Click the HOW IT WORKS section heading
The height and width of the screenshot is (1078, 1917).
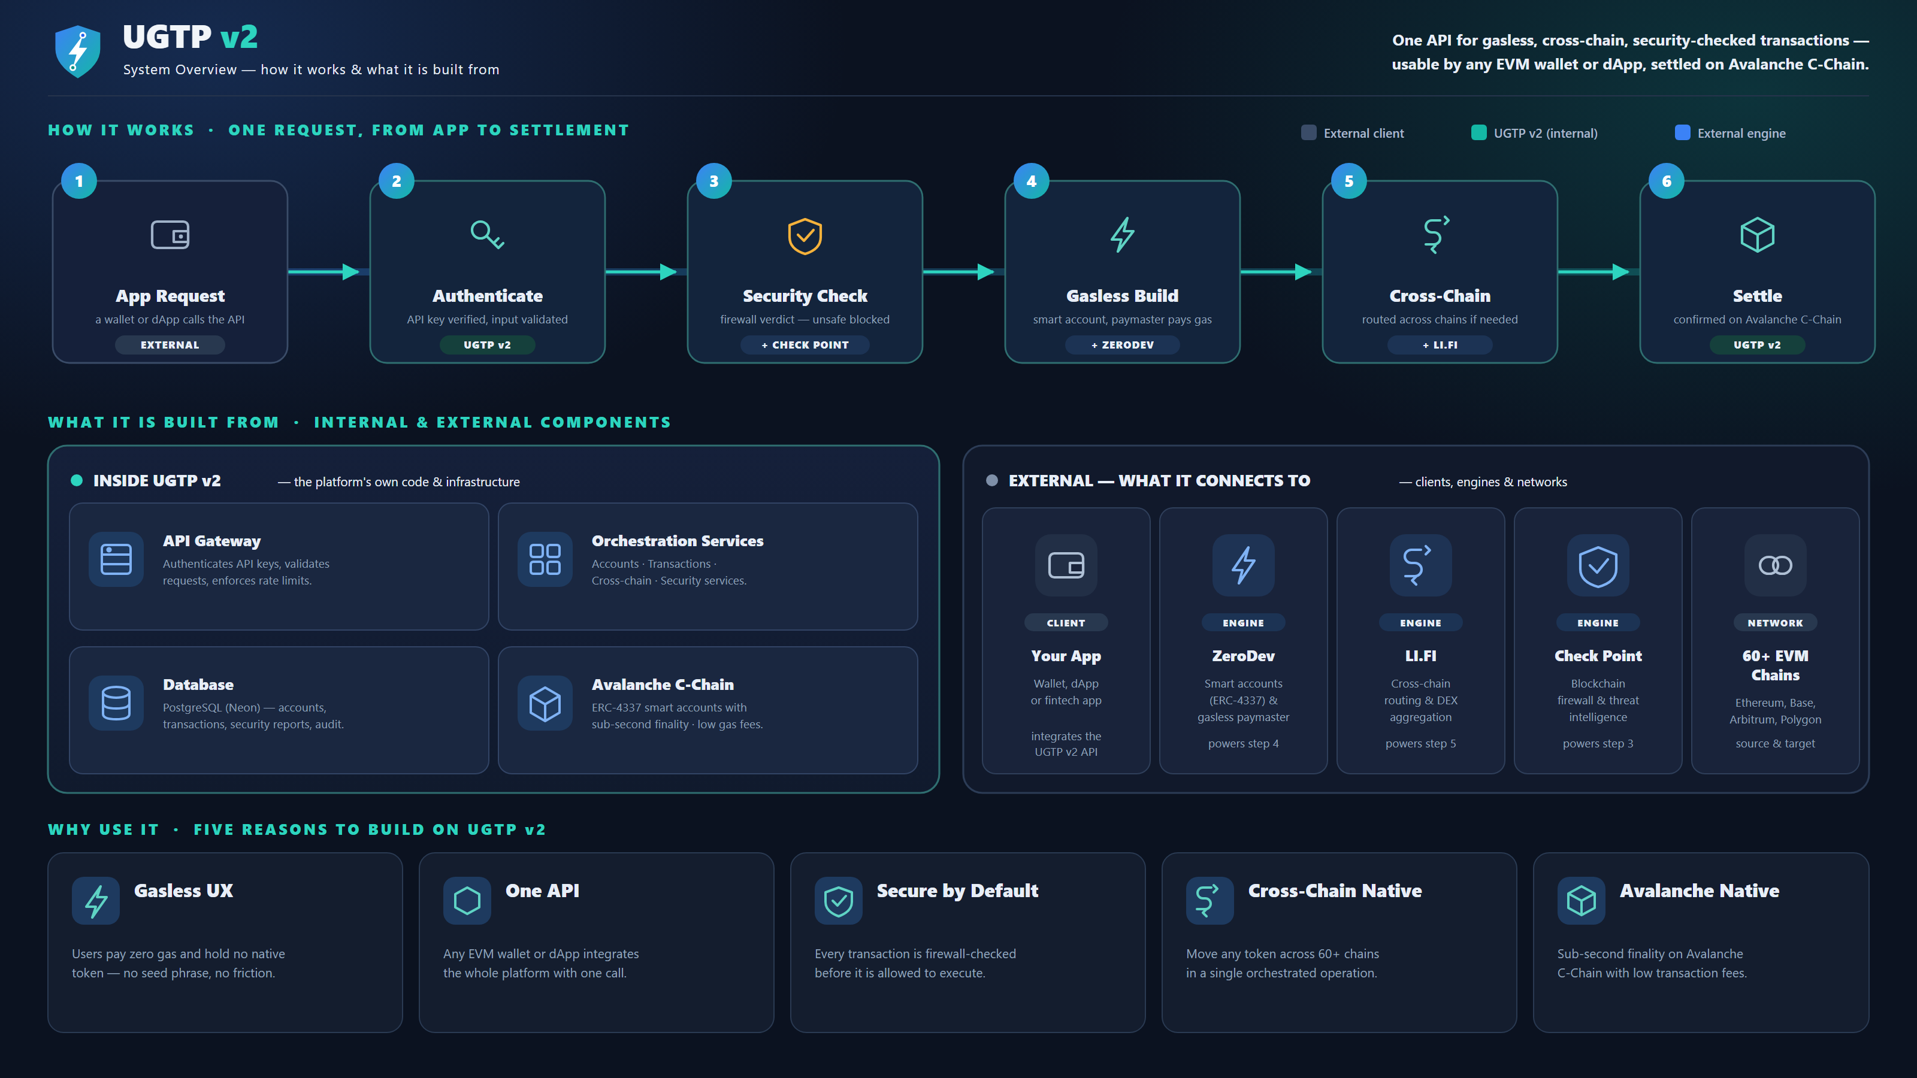[x=338, y=130]
